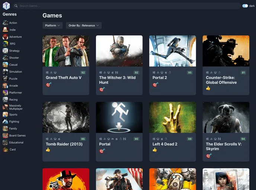The image size is (256, 190).
Task: Filter by Racing genre label
Action: click(13, 100)
